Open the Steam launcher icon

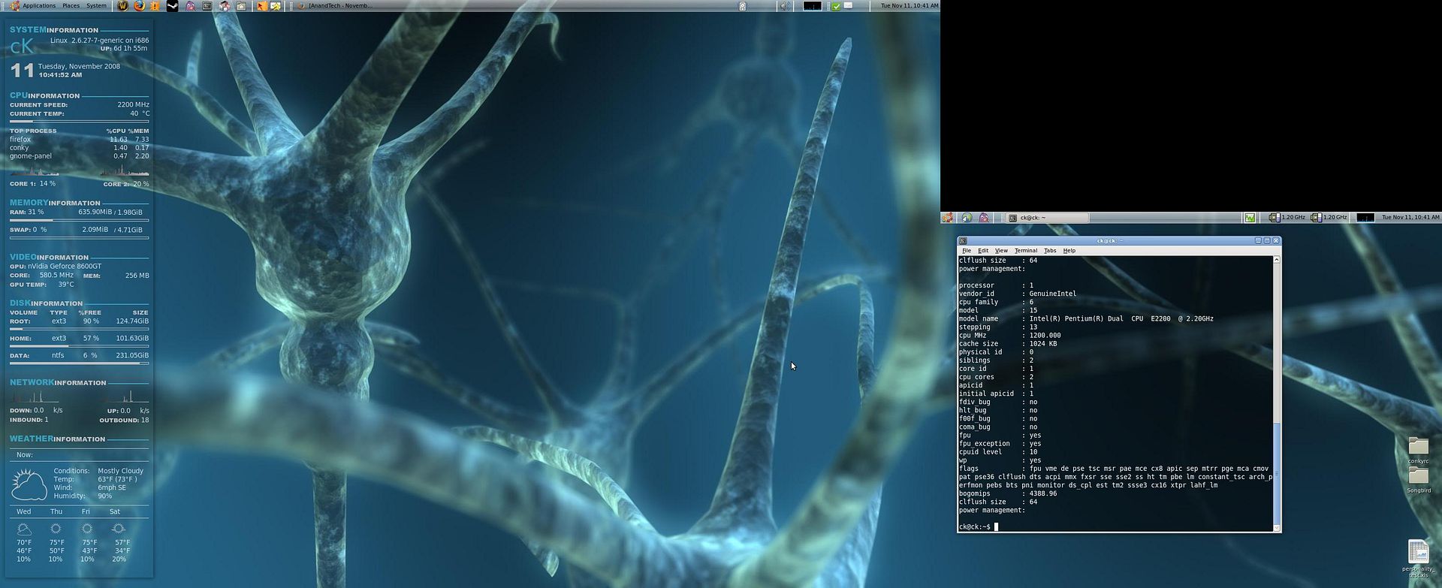[172, 6]
